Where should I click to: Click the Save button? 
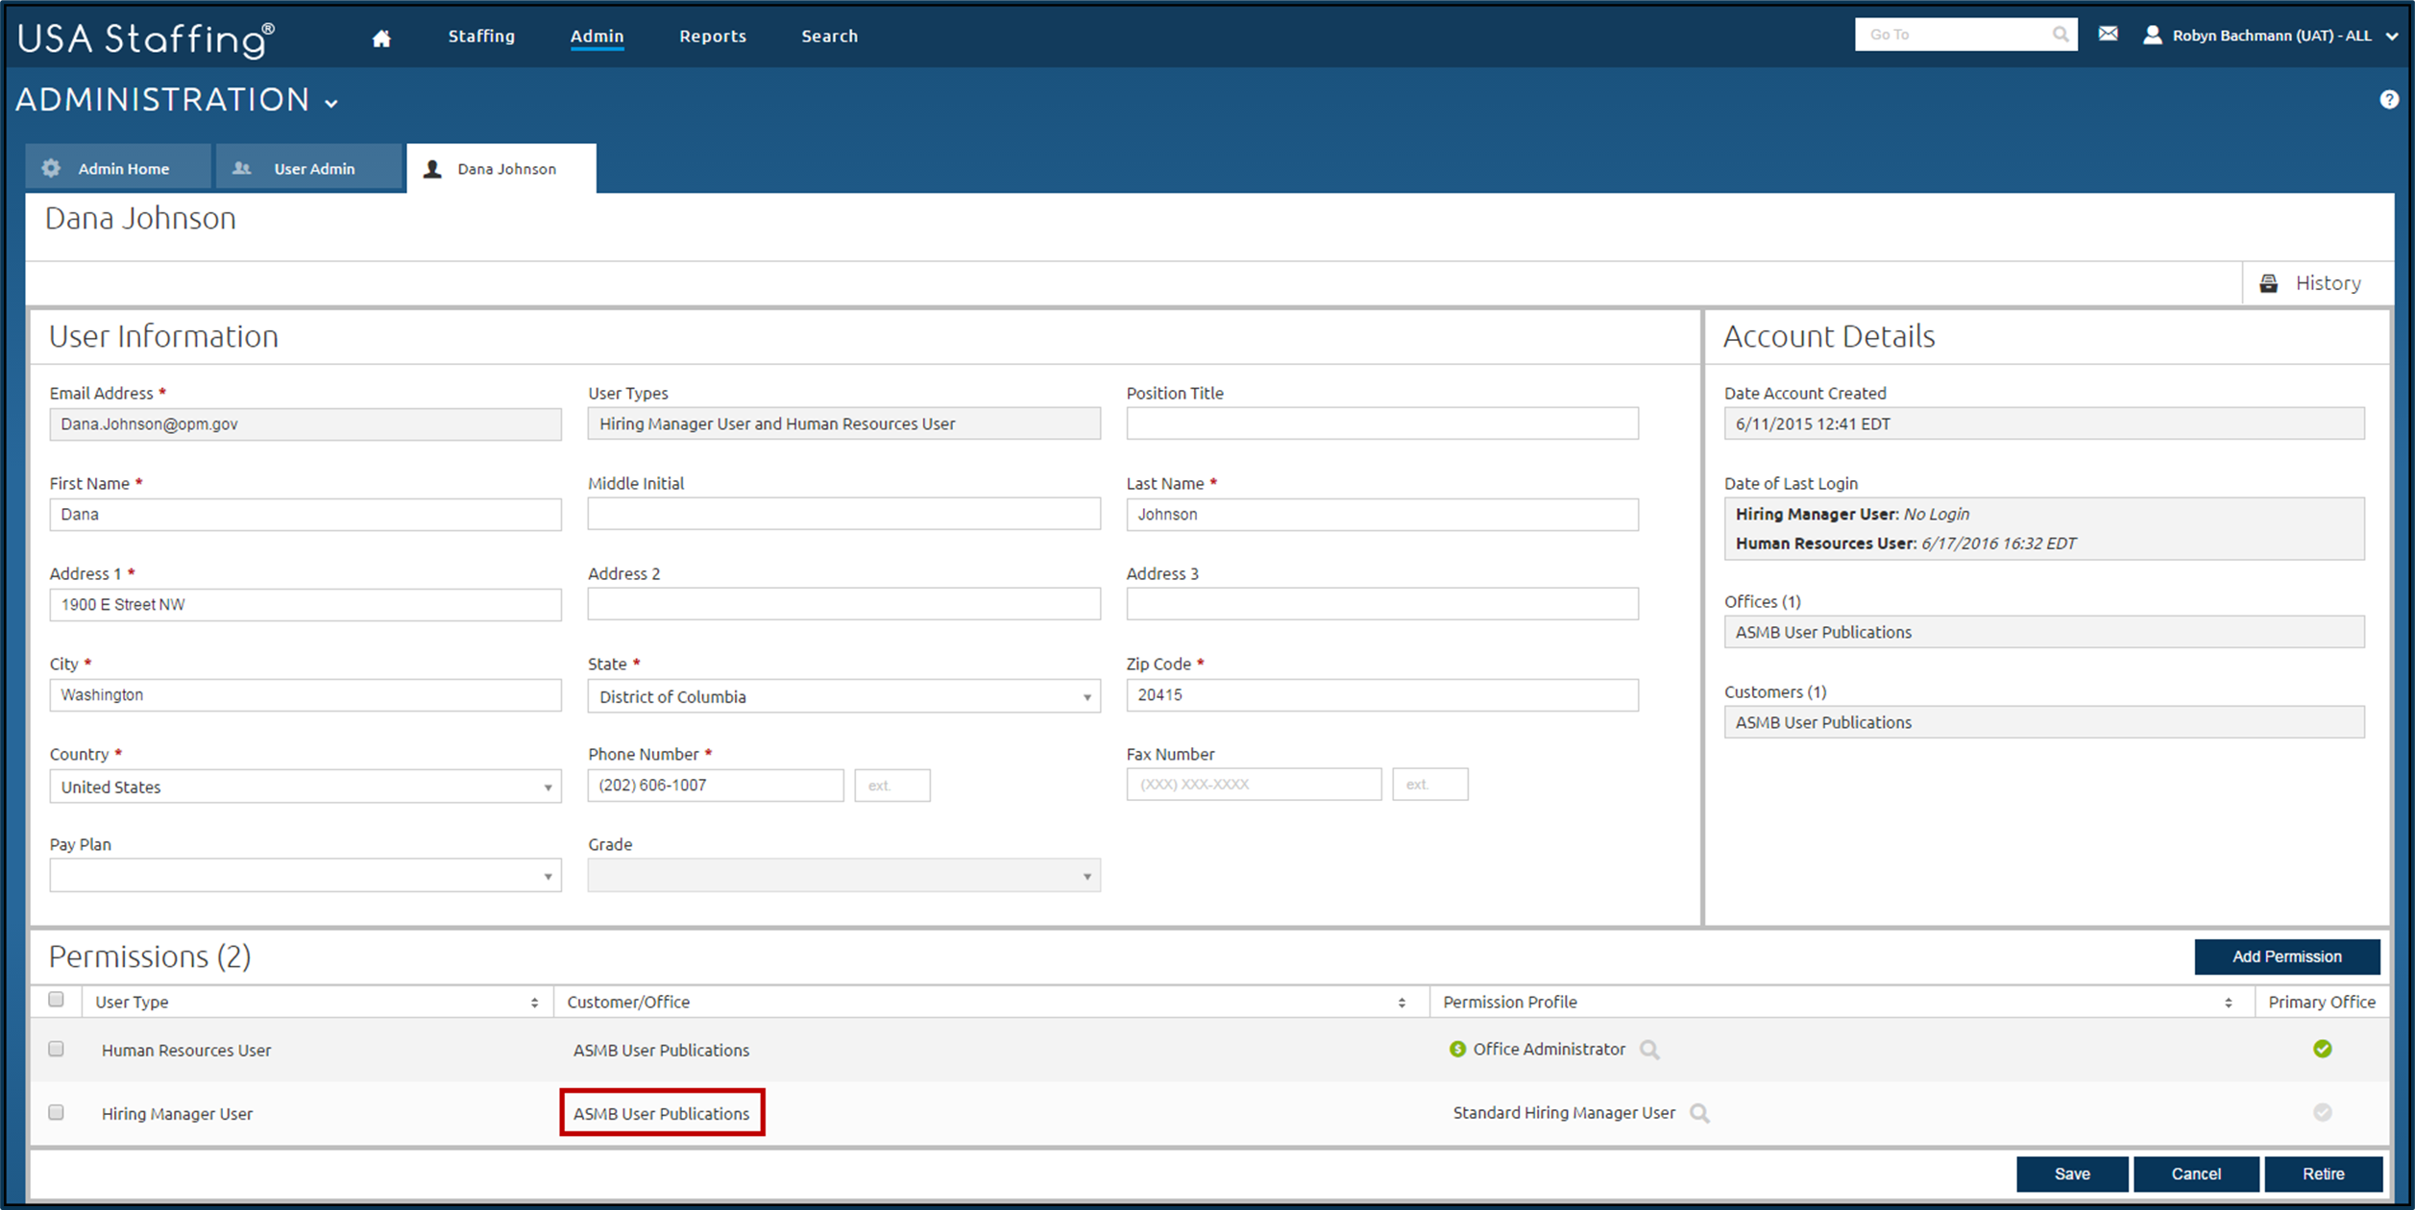[2072, 1174]
